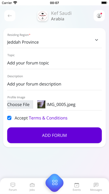Tap the Events calendar icon
Image resolution: width=109 pixels, height=194 pixels.
click(77, 185)
